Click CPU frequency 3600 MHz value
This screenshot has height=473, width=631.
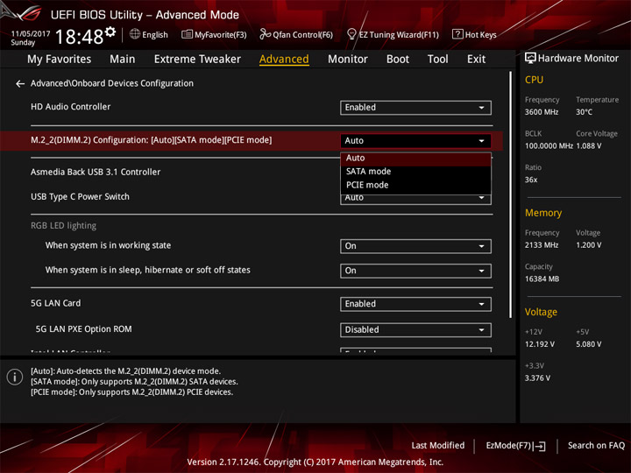(x=542, y=112)
